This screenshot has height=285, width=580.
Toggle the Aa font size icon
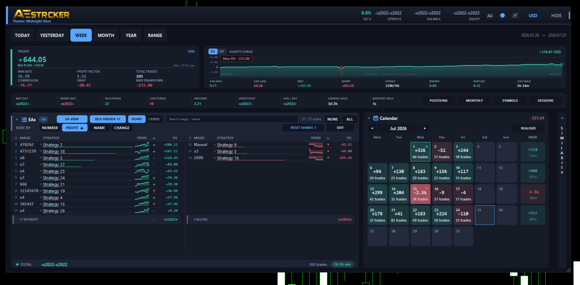point(490,16)
